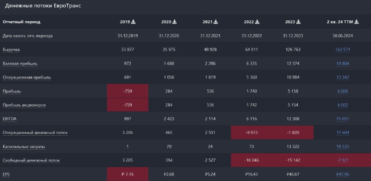Select the red -759 Прибыль cell
Screen dimensions: 371x181
tap(128, 91)
